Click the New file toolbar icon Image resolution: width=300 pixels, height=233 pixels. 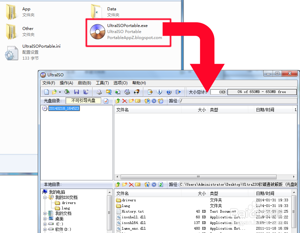46,92
